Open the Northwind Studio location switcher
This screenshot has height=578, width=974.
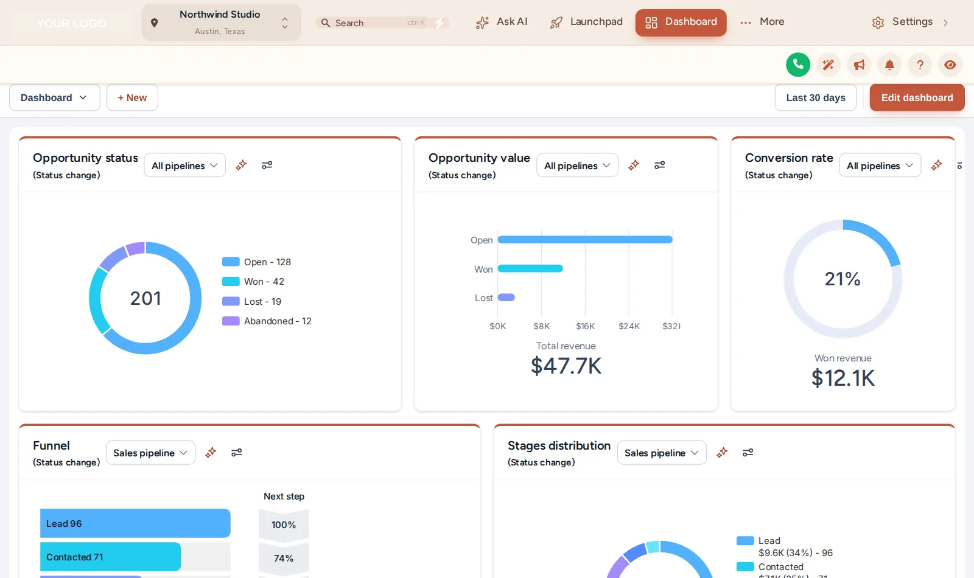point(221,23)
